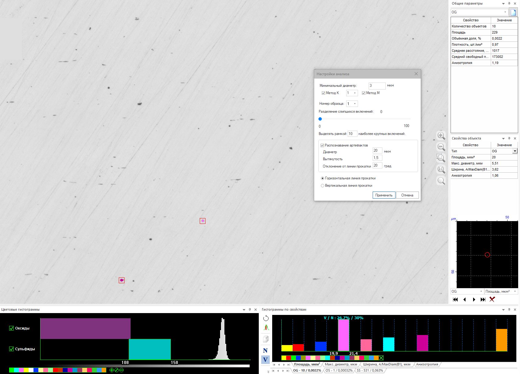Toggle the Оксиды checkbox
This screenshot has height=374, width=520.
[12, 328]
